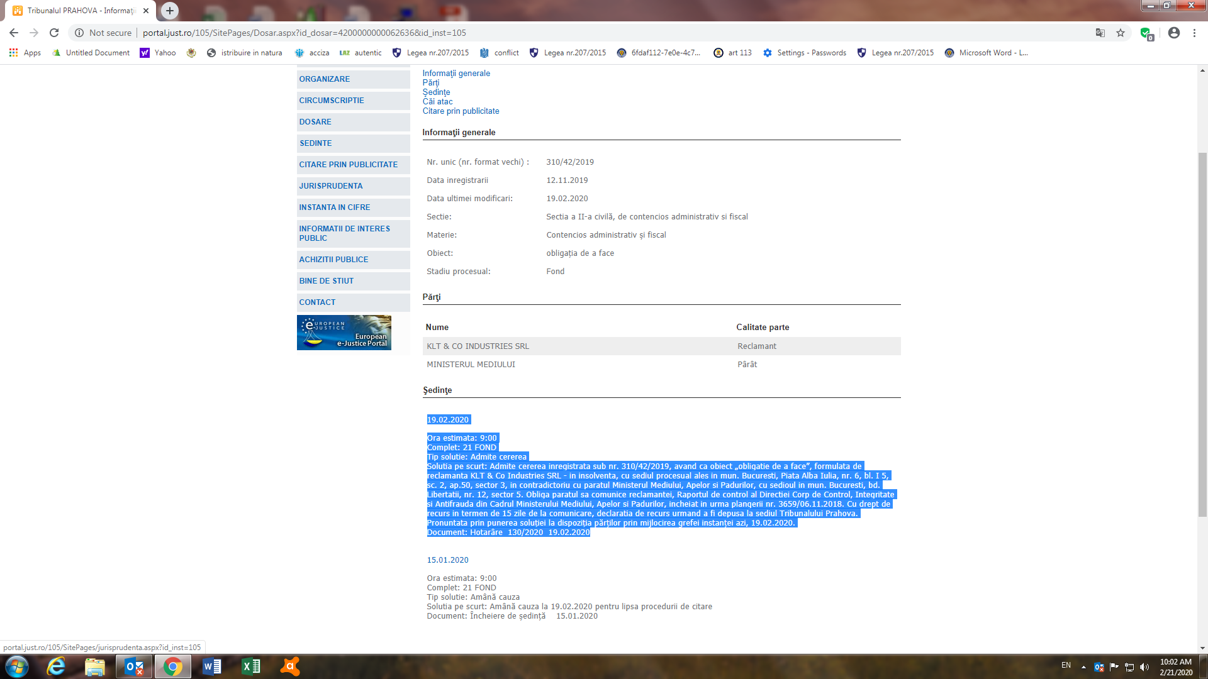The image size is (1208, 679).
Task: Open the JURISPRUDENTA menu item
Action: (x=331, y=186)
